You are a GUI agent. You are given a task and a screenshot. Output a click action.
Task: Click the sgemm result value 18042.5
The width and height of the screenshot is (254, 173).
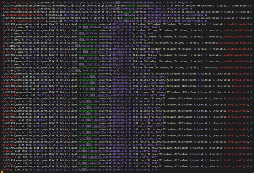[155, 27]
